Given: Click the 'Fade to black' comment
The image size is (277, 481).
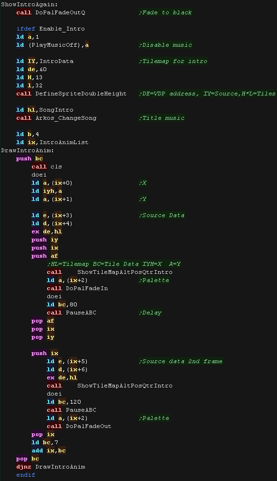Looking at the screenshot, I should (x=165, y=12).
